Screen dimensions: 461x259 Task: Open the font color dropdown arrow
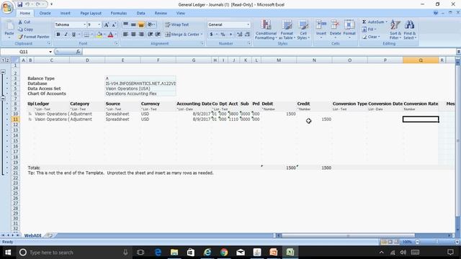pyautogui.click(x=116, y=35)
